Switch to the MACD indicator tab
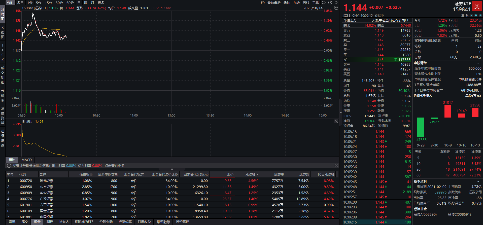Viewport: 483px width, 225px height. 26,160
